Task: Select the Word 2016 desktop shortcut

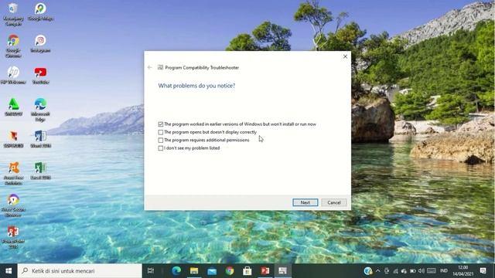Action: (40, 139)
